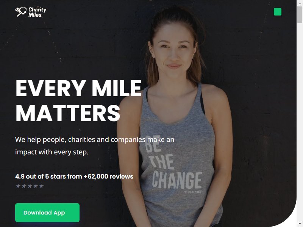Open the green menu button in header

tap(278, 12)
